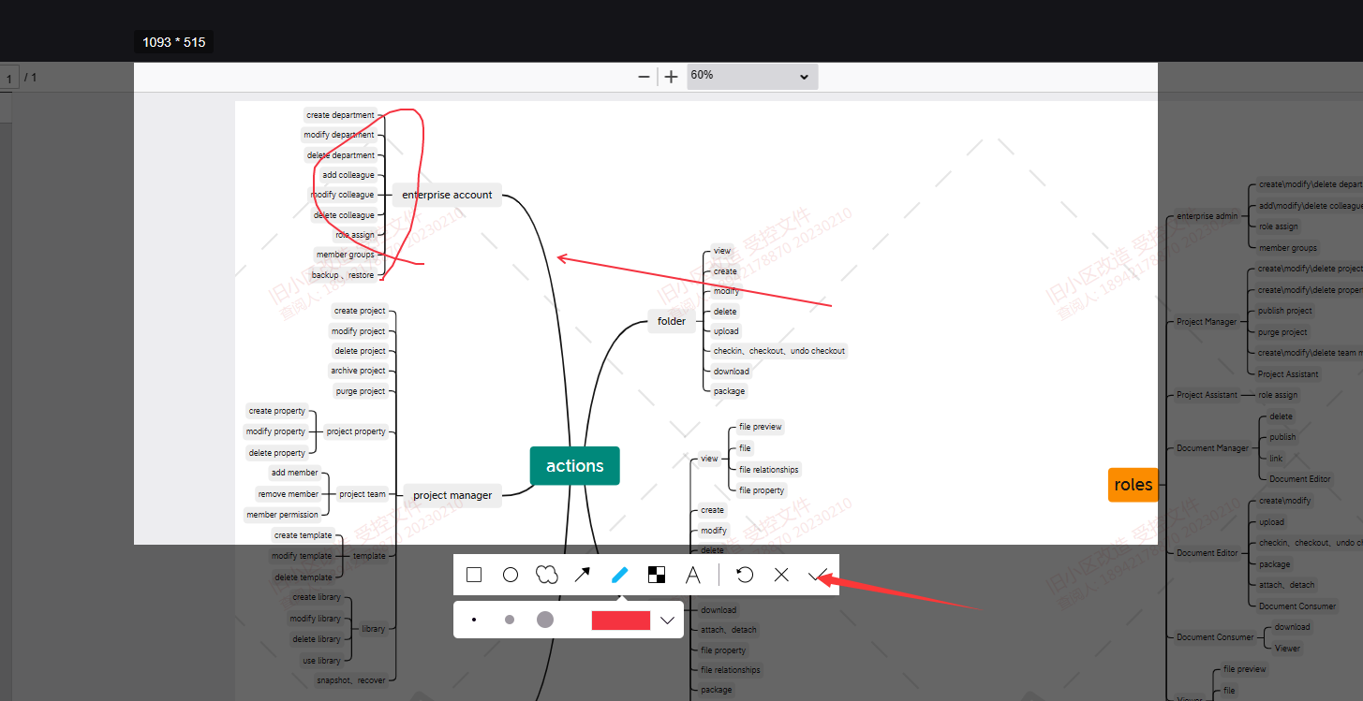1363x701 pixels.
Task: Expand the color picker chevron
Action: 668,620
